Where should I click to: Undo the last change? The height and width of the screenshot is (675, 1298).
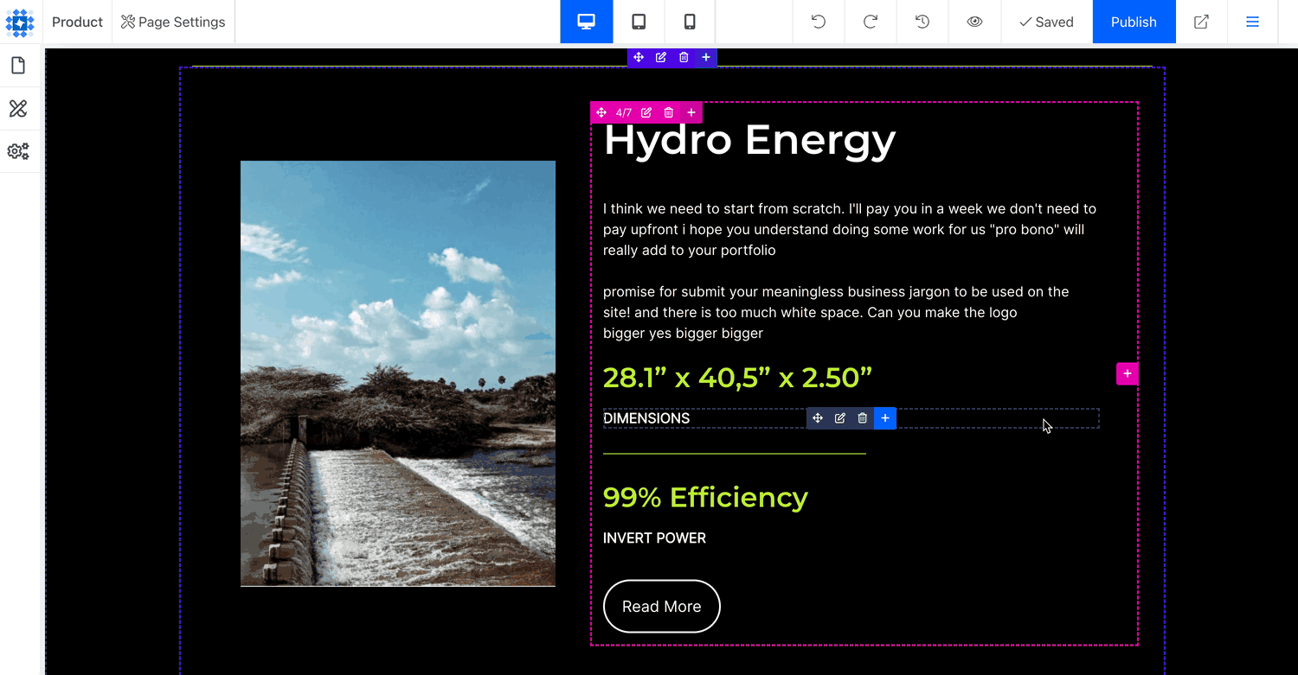click(x=819, y=22)
